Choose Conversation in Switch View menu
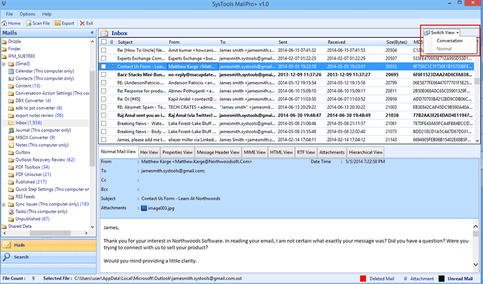Screen dimensions: 483x284 coord(449,40)
